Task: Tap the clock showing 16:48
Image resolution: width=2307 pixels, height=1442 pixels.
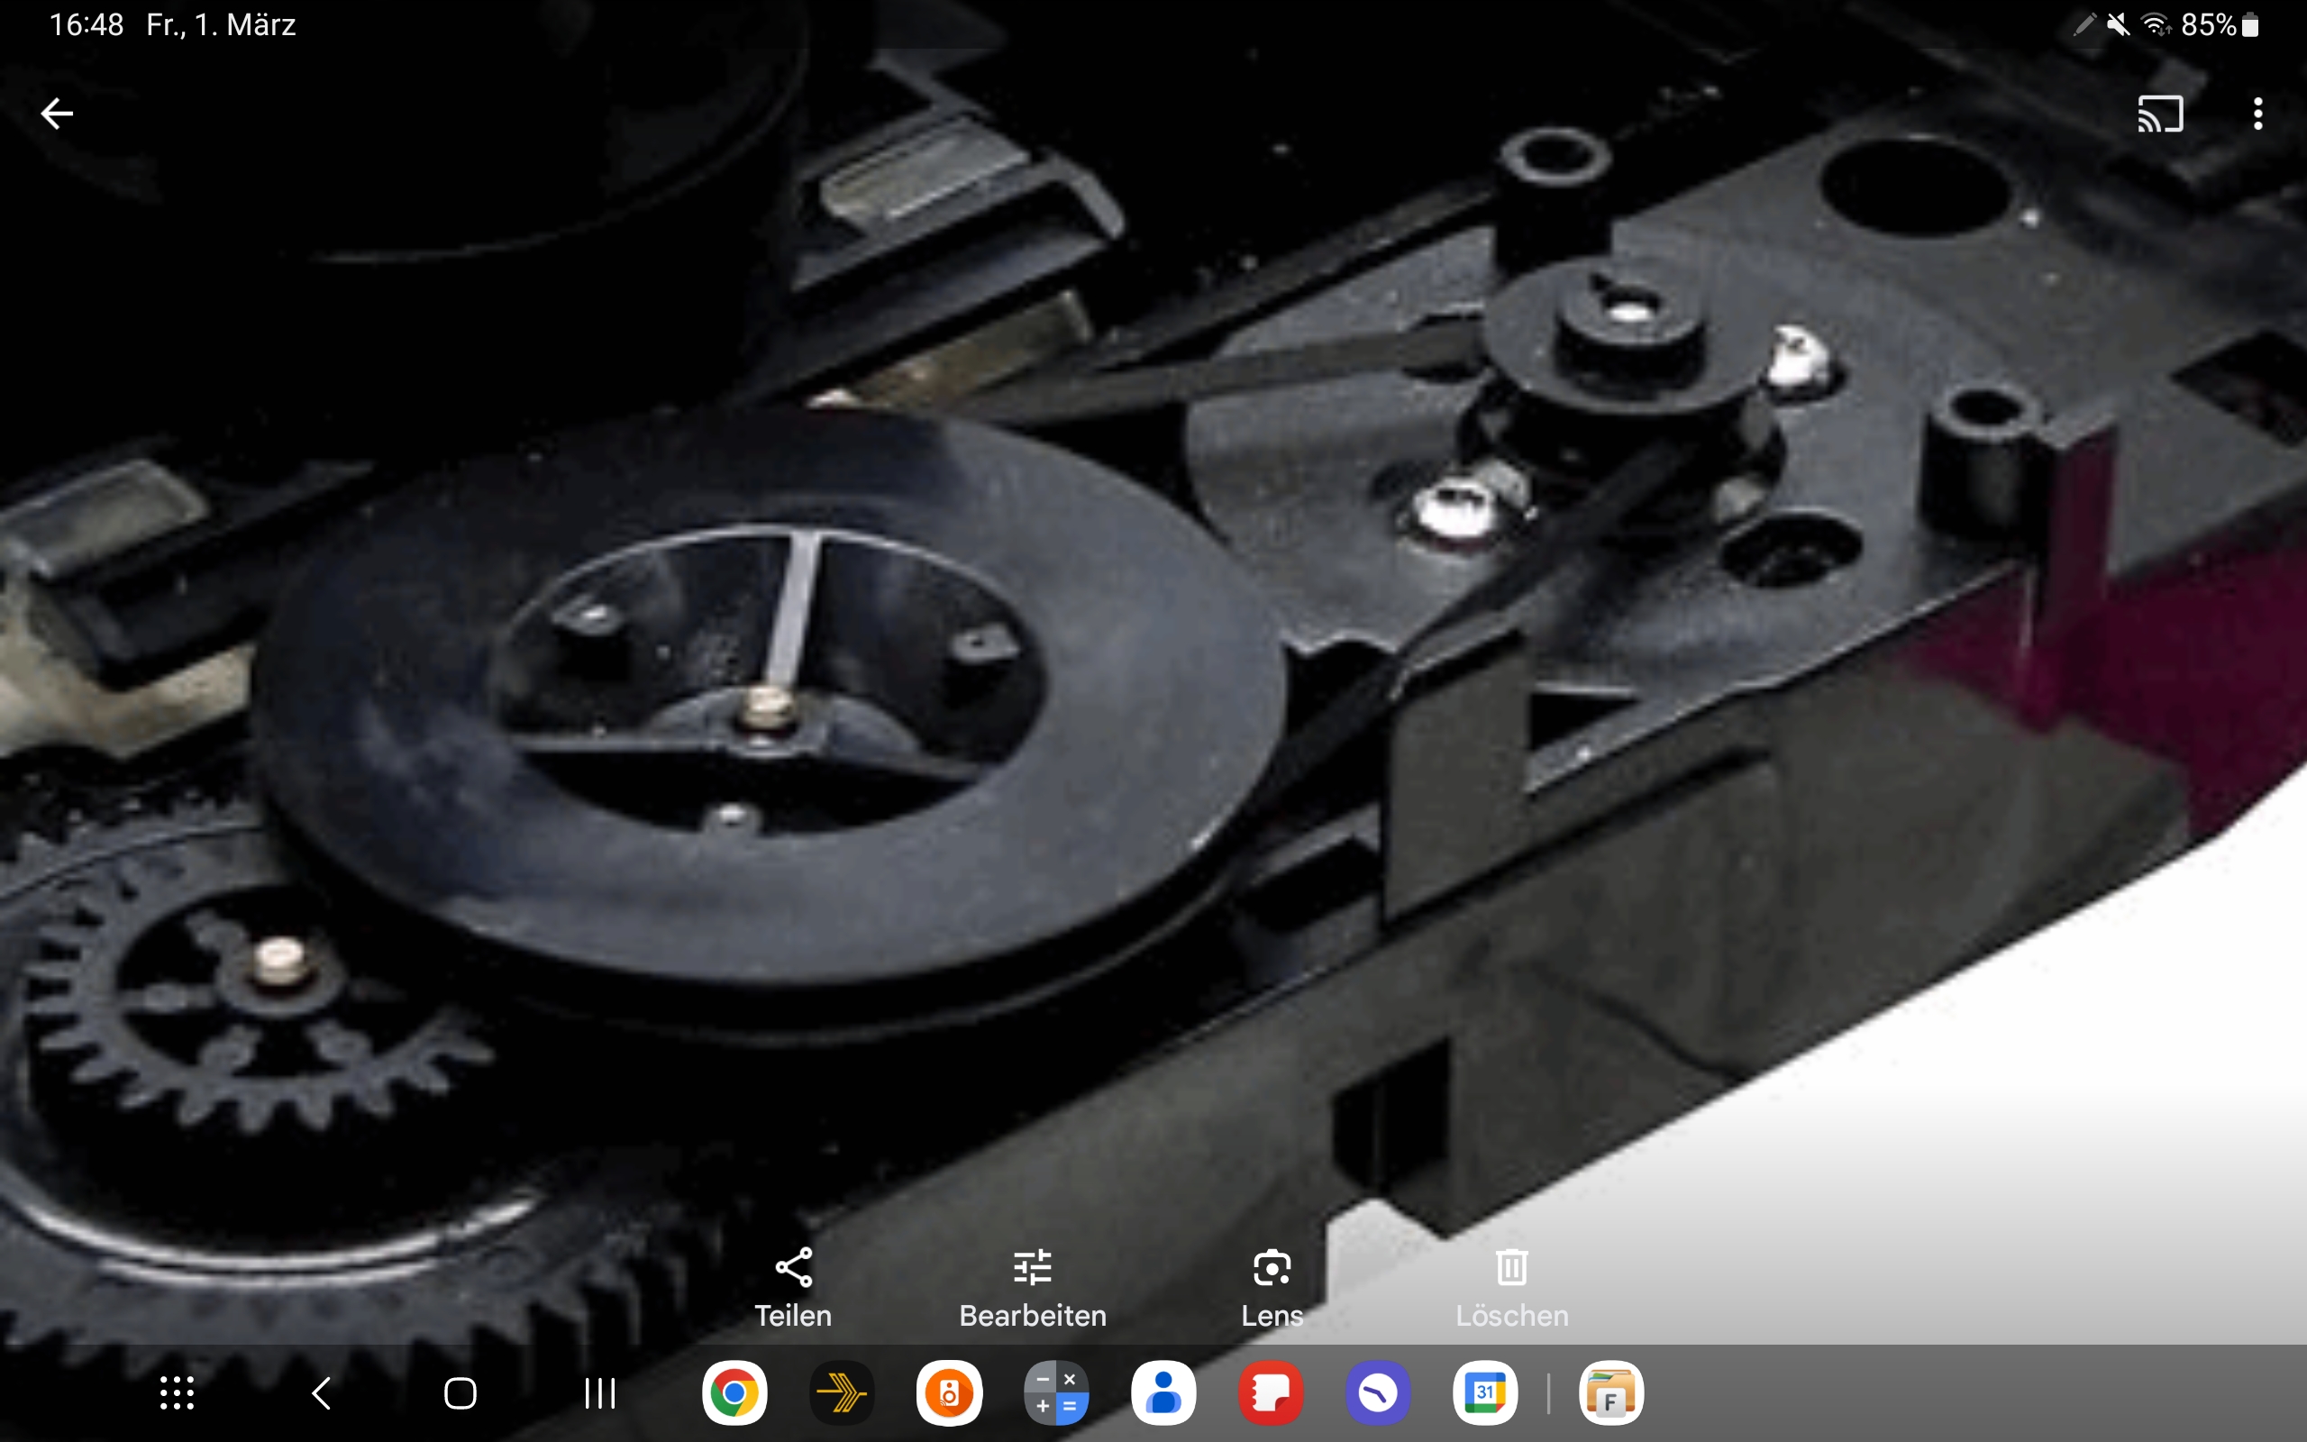Action: [x=86, y=25]
